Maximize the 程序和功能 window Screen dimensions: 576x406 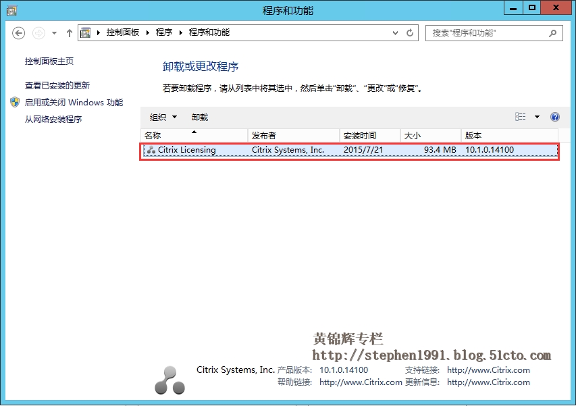(531, 7)
